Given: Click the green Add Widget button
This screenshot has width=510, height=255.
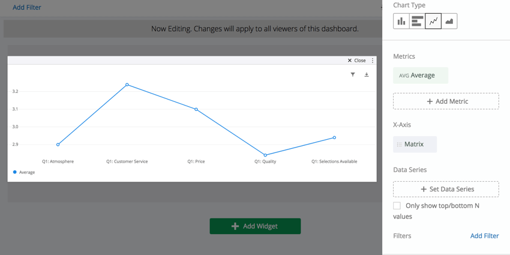Looking at the screenshot, I should [255, 226].
